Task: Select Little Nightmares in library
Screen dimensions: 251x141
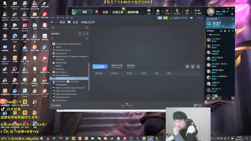Action: coord(62,75)
